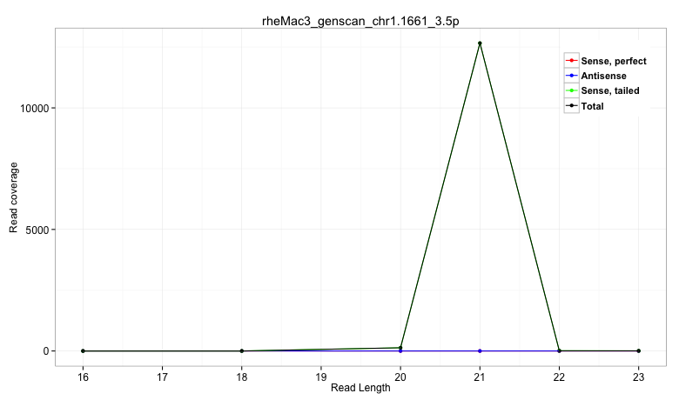Click the 10000 y-axis tick label
The image size is (679, 400).
click(33, 108)
